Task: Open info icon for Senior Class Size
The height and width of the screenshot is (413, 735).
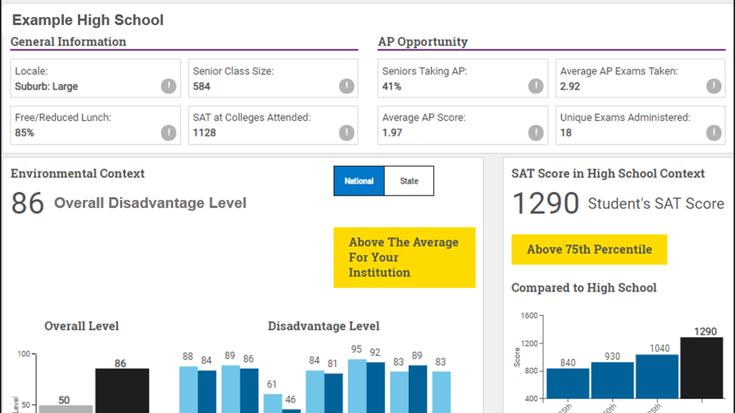Action: (x=346, y=86)
